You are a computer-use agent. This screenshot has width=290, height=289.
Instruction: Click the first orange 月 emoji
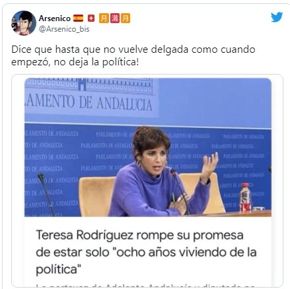click(x=104, y=18)
